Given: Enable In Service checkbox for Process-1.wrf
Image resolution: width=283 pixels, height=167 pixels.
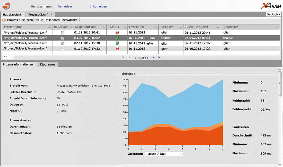Looking at the screenshot, I should [63, 33].
